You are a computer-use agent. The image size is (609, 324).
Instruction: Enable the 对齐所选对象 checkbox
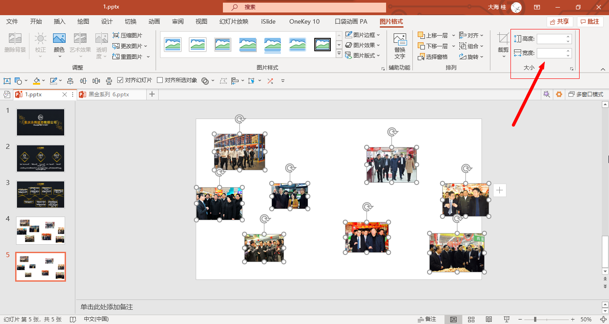[160, 80]
